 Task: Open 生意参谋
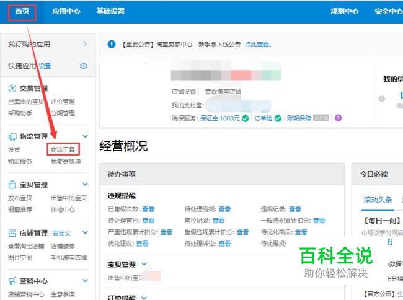(x=63, y=294)
